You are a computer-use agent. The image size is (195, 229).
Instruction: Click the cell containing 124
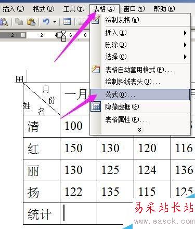pos(152,170)
